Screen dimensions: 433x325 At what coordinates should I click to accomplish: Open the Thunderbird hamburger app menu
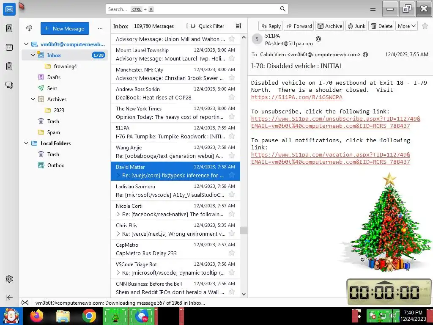point(373,9)
